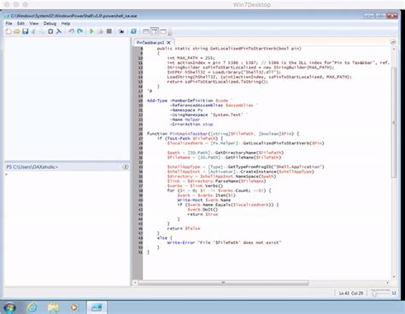Open a new remote PowerShell tab icon
This screenshot has width=405, height=314.
coord(121,32)
